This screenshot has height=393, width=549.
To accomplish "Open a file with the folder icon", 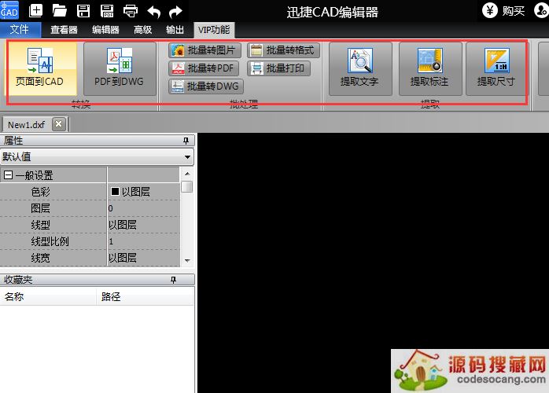I will coord(60,11).
